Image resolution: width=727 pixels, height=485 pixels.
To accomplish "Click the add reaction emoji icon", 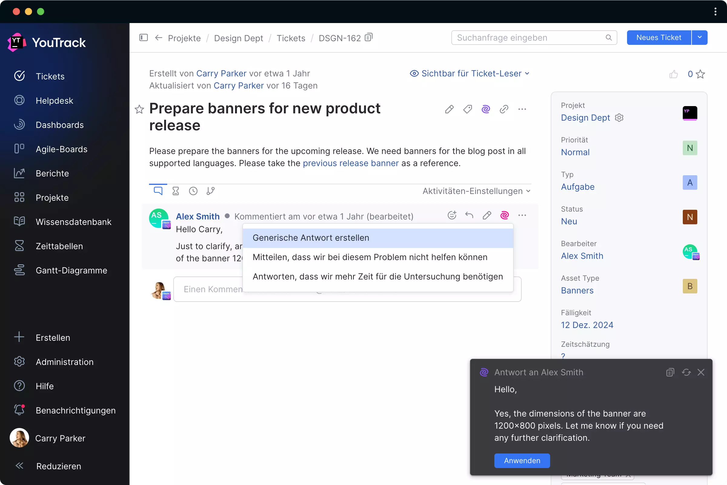I will pos(452,215).
